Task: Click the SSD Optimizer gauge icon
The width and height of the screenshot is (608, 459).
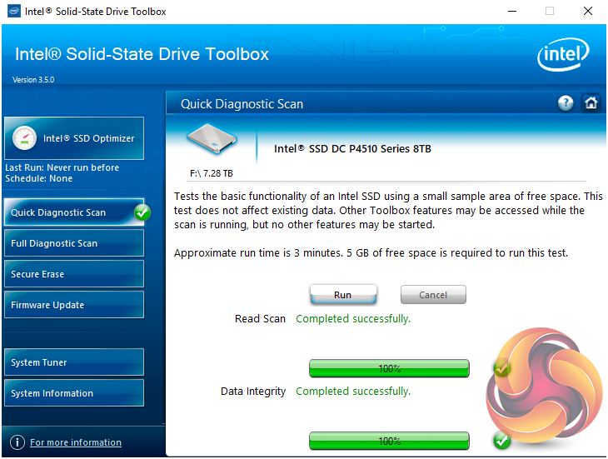Action: pyautogui.click(x=24, y=138)
